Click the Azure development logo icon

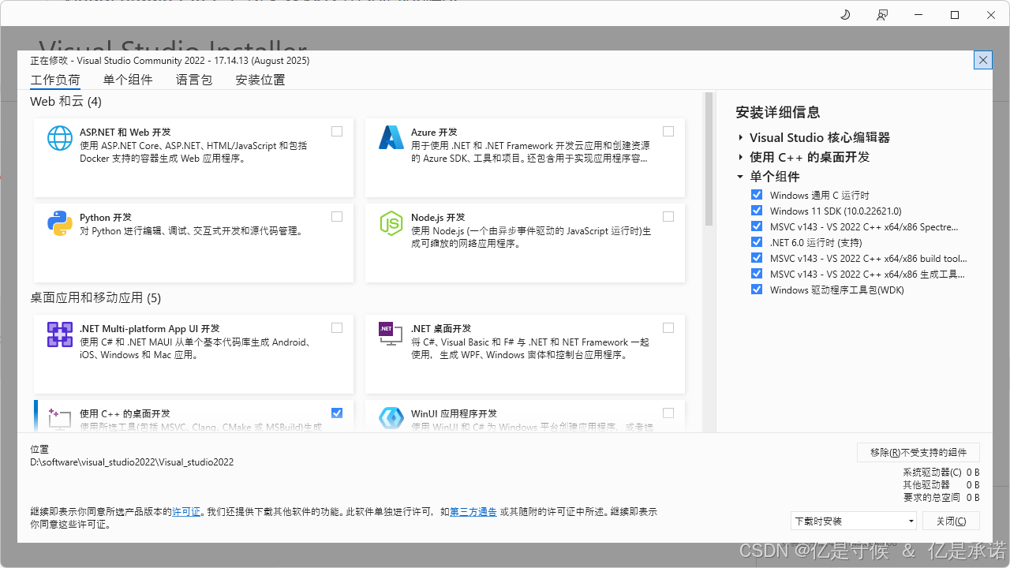tap(391, 138)
